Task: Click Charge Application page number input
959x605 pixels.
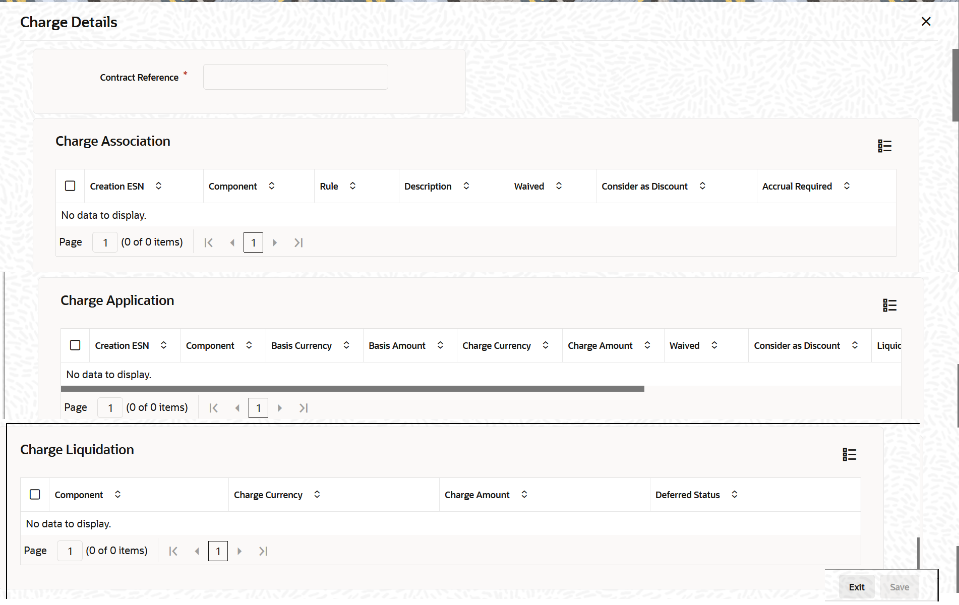Action: click(110, 408)
